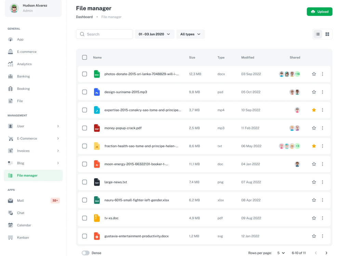
Task: Star the photos-donate-2015-sri-lanka file
Action: pyautogui.click(x=314, y=74)
